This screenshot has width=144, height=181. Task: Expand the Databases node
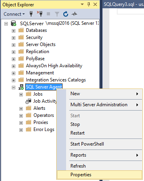pyautogui.click(x=13, y=31)
